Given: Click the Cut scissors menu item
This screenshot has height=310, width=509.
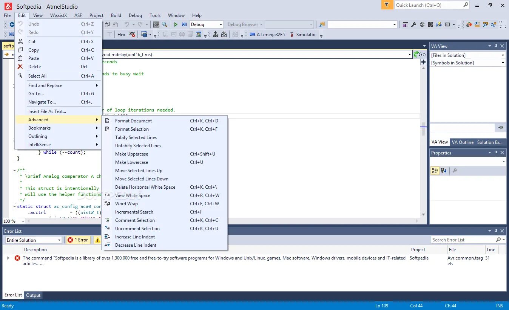Looking at the screenshot, I should coord(58,42).
